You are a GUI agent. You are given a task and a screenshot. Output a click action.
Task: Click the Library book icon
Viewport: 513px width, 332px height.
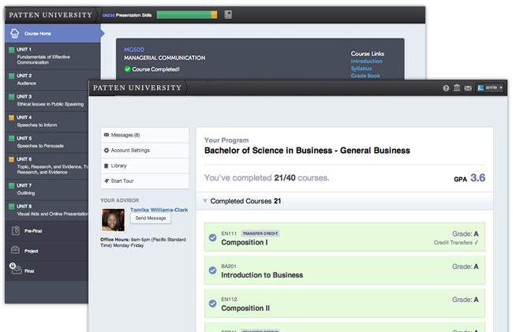click(107, 166)
